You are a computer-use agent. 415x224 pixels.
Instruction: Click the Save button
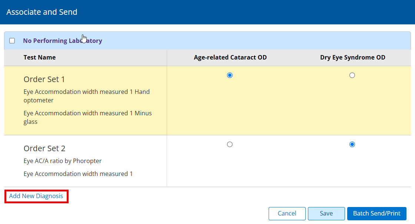coord(326,213)
